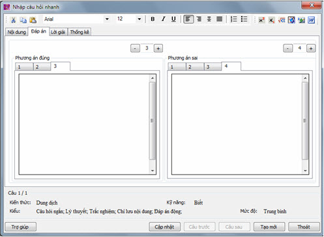Click the Tạo mới button
The width and height of the screenshot is (324, 237).
[269, 227]
